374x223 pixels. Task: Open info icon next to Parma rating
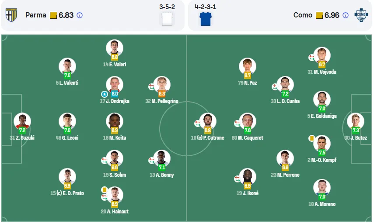click(80, 15)
